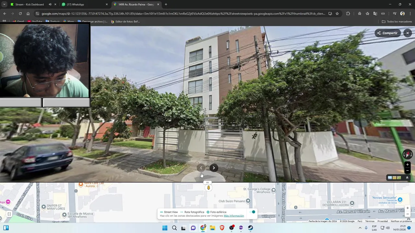The width and height of the screenshot is (415, 233).
Task: Open the volume control in tray
Action: tap(388, 228)
